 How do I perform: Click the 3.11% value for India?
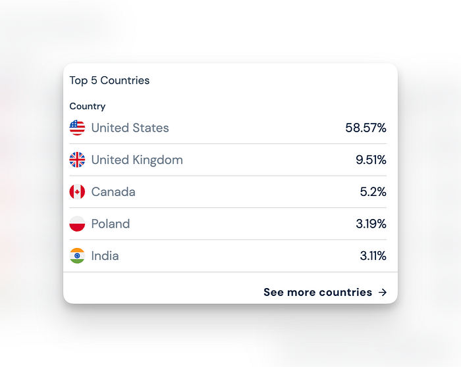(373, 256)
